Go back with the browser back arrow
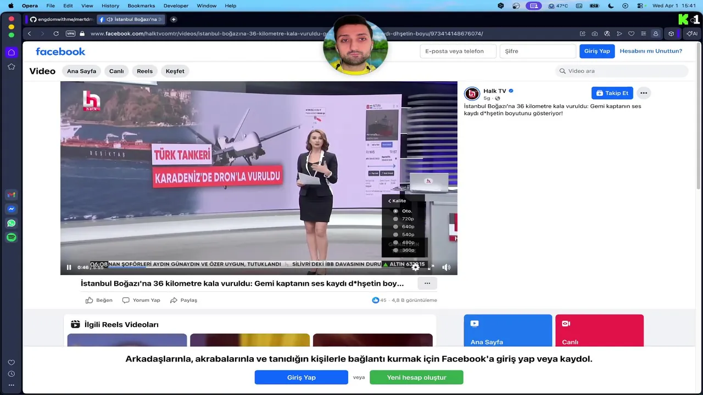 pos(29,33)
